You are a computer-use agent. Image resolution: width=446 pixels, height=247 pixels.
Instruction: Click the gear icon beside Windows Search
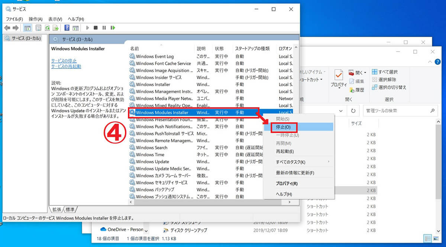132,148
